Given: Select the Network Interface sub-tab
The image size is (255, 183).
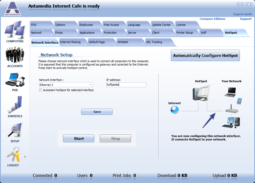Looking at the screenshot, I should coord(45,42).
